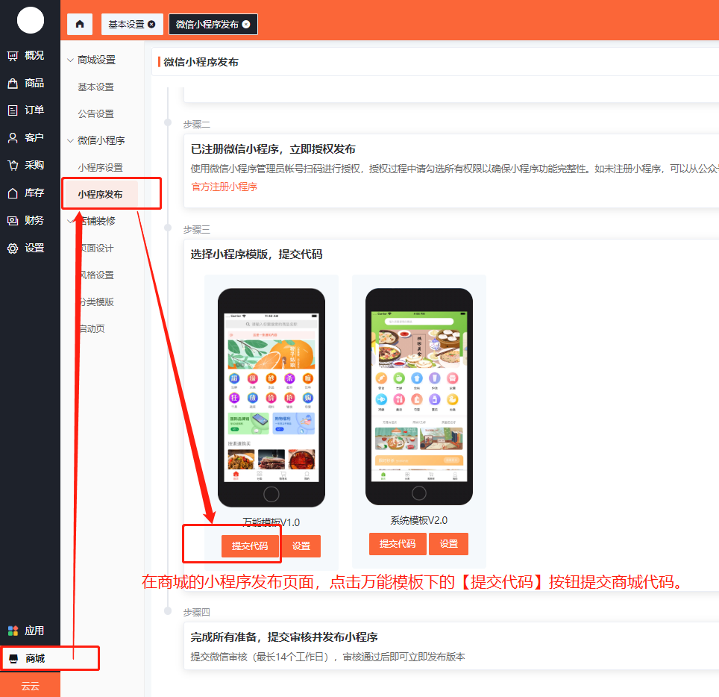
Task: Go to 订单 orders section
Action: click(26, 110)
